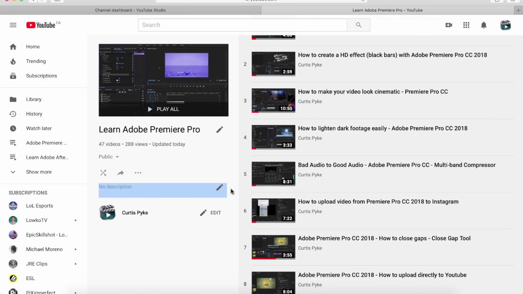Edit the playlist description pencil

pos(219,187)
